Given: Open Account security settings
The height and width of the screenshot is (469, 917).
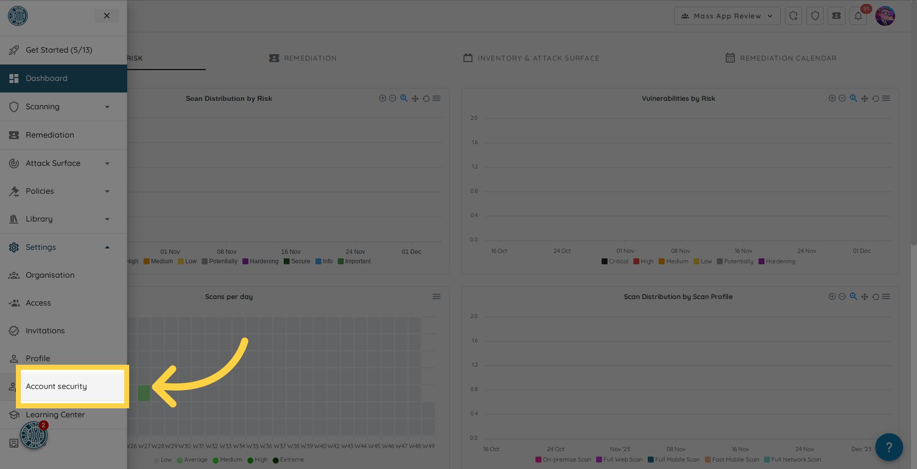Looking at the screenshot, I should point(57,387).
